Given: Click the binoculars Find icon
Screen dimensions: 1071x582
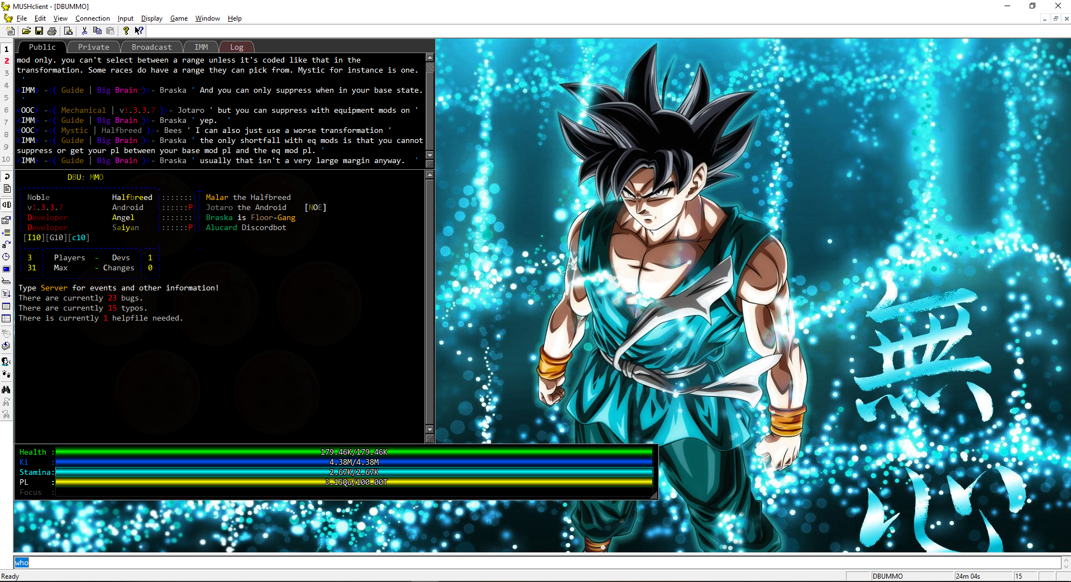Looking at the screenshot, I should pyautogui.click(x=7, y=389).
